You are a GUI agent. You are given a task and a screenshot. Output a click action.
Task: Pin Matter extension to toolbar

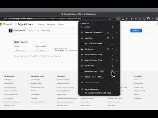click(x=112, y=27)
